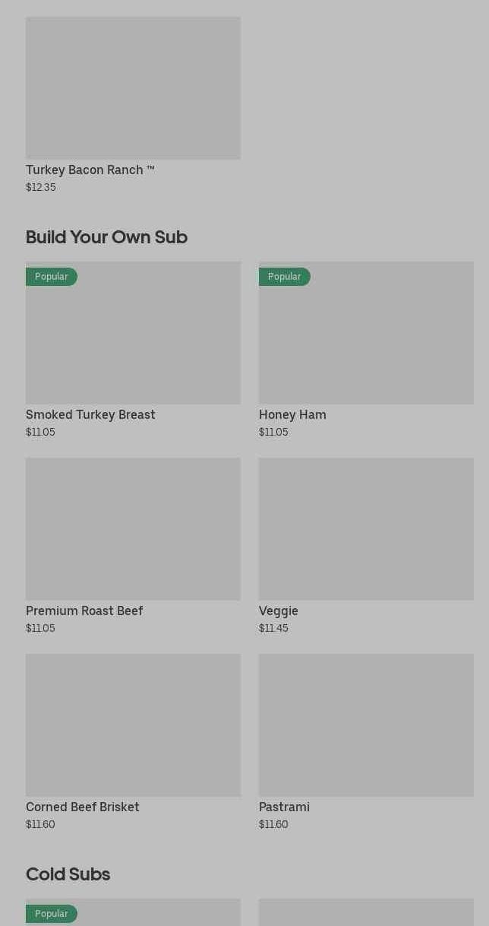Click the Popular badge on Honey Ham

tap(285, 277)
